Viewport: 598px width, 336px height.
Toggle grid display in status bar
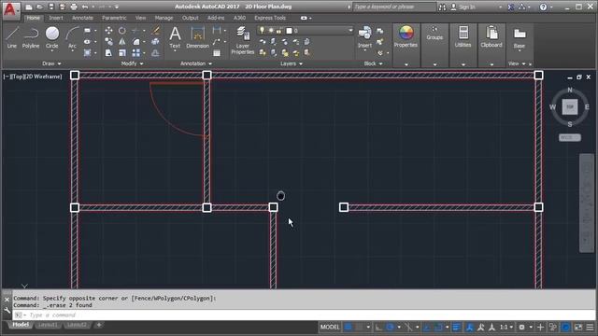(349, 327)
